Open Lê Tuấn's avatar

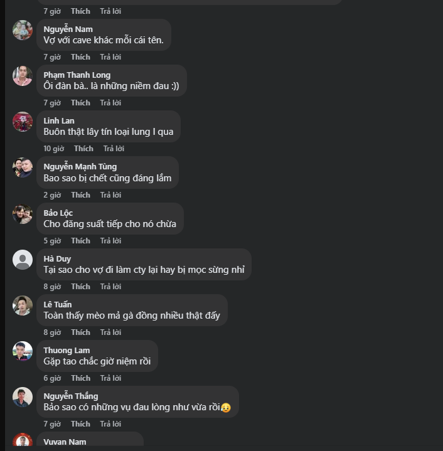tap(23, 305)
